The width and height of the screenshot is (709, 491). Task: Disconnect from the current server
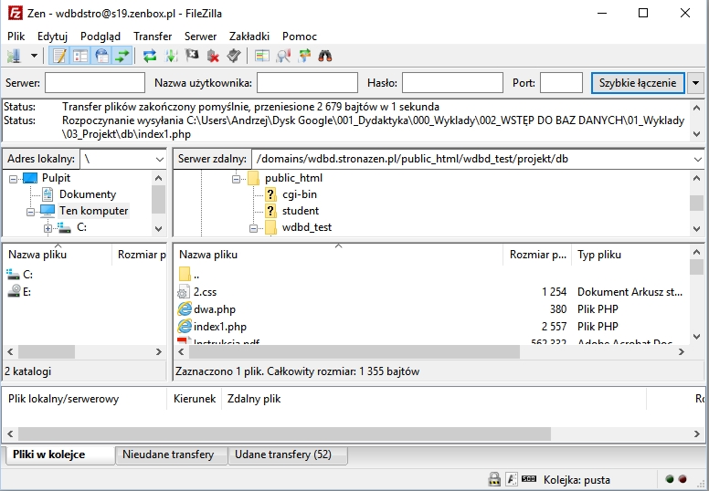[213, 56]
